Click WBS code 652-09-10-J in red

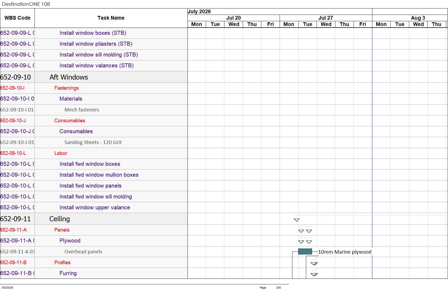tap(13, 120)
